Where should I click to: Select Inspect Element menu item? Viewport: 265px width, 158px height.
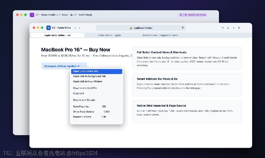[x=96, y=117]
